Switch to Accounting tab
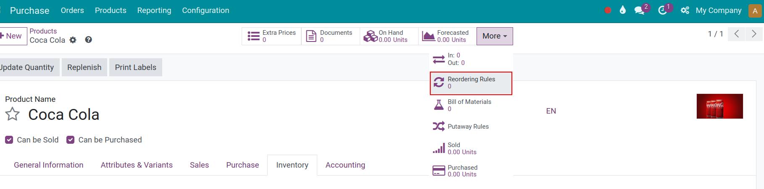The image size is (764, 189). 345,165
